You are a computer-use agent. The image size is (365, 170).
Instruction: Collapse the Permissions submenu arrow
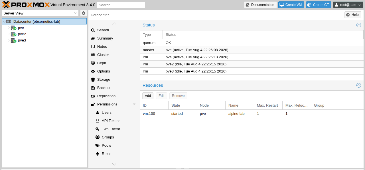[x=134, y=104]
